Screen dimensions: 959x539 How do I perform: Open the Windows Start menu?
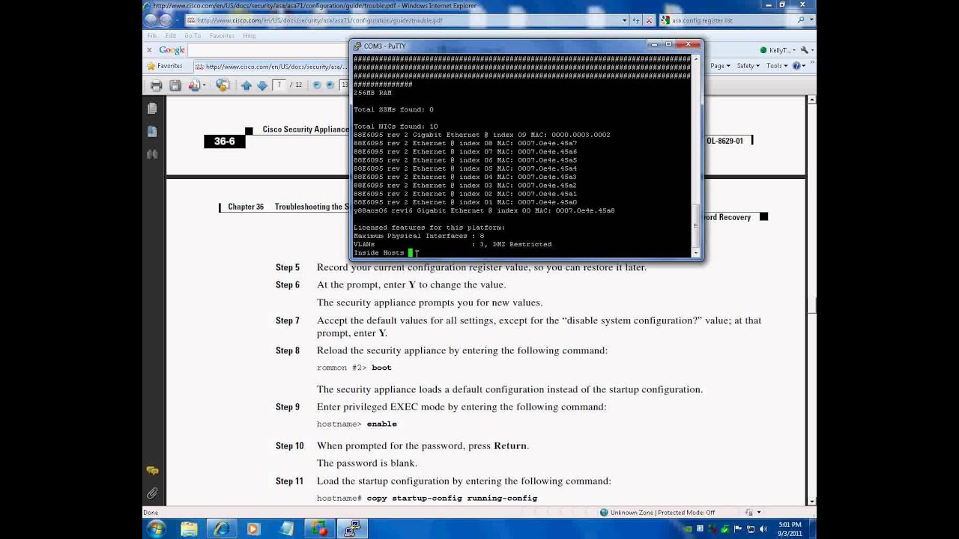coord(156,529)
